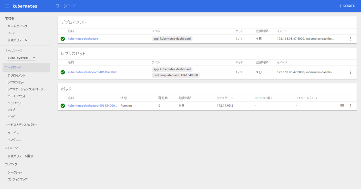Click app: kubernetes-dashboard label chip in deployment row

pos(172,39)
